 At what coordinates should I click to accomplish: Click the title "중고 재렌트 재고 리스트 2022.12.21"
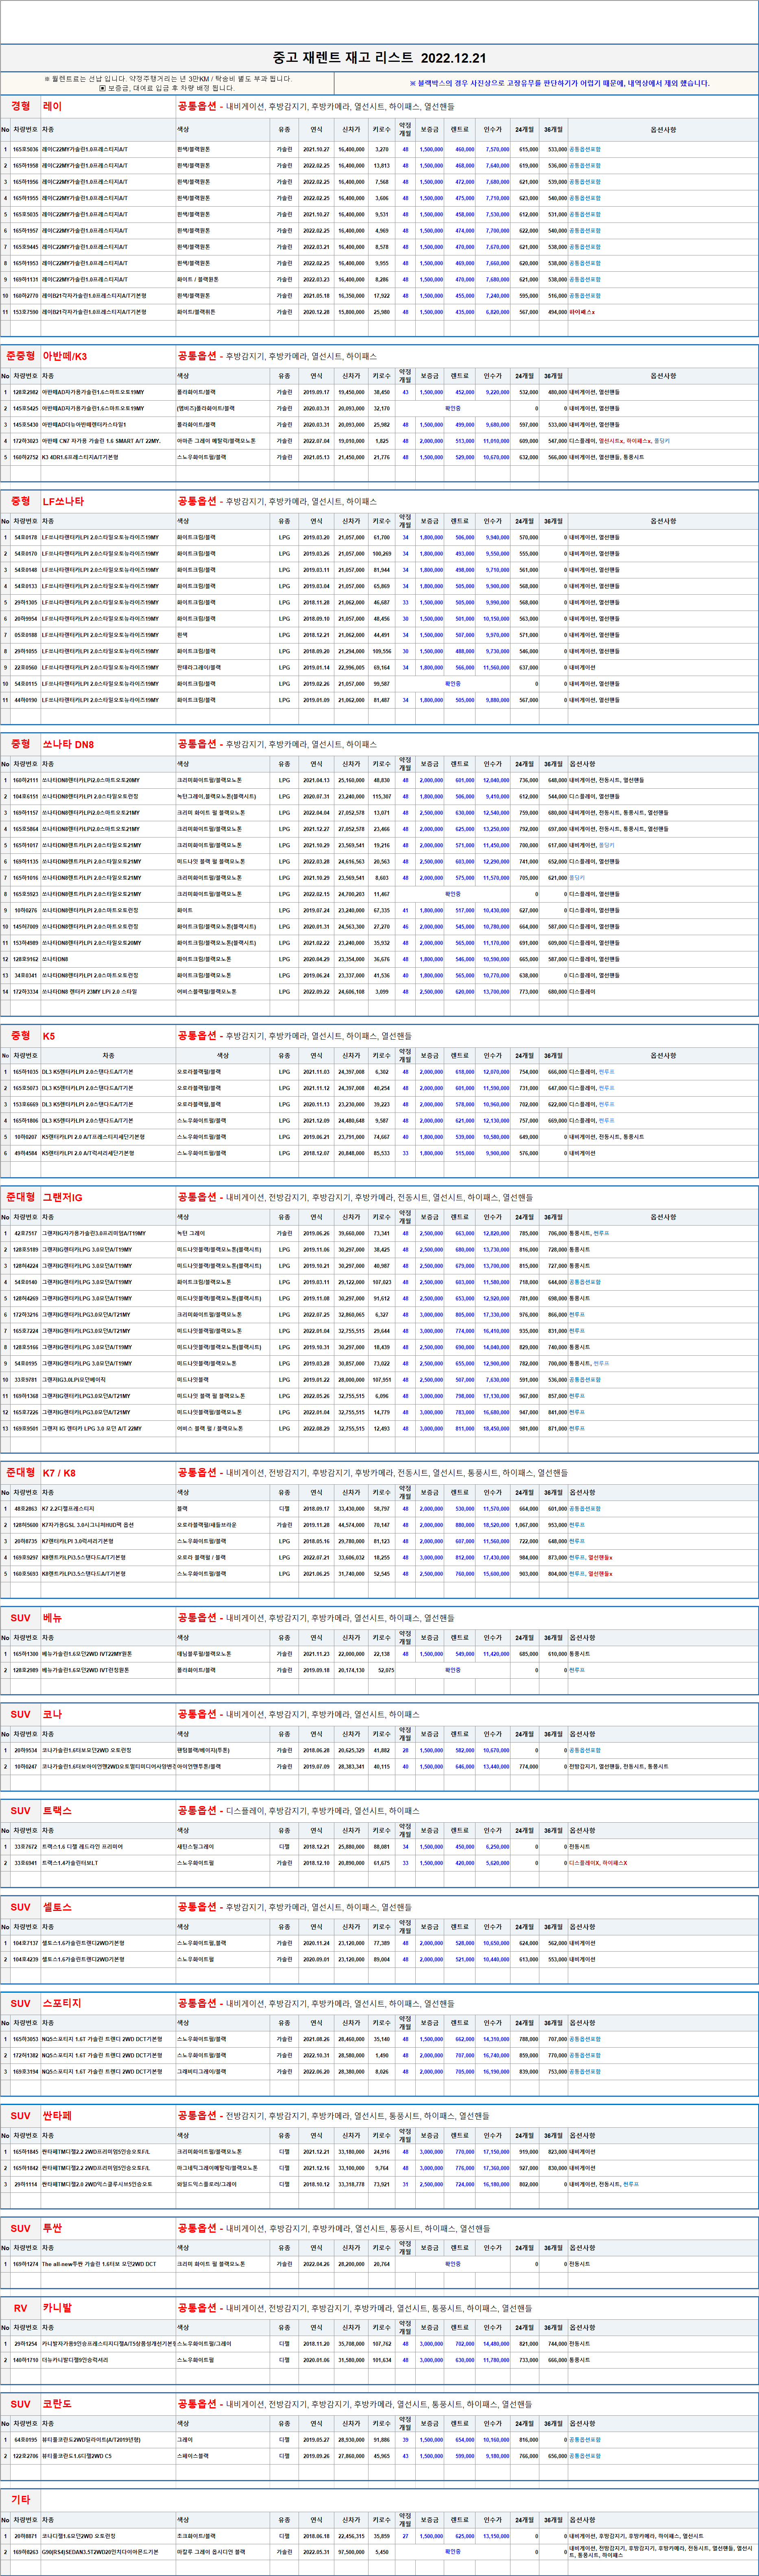pos(379,58)
